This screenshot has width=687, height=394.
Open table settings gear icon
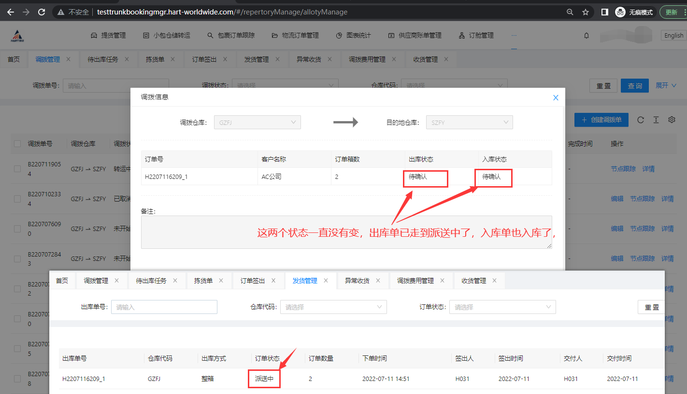point(672,120)
